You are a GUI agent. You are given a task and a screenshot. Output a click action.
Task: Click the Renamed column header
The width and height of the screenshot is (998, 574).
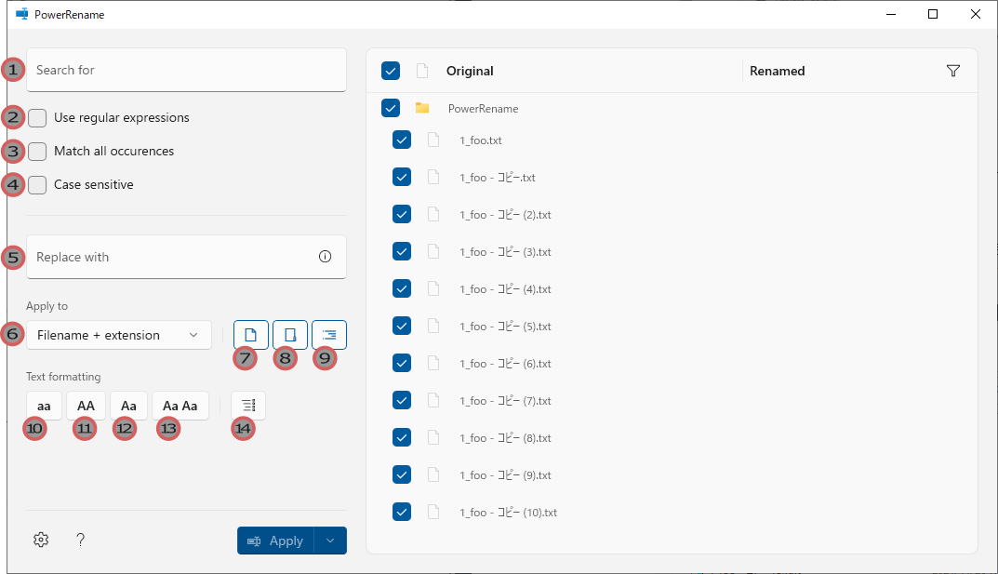[x=778, y=71]
